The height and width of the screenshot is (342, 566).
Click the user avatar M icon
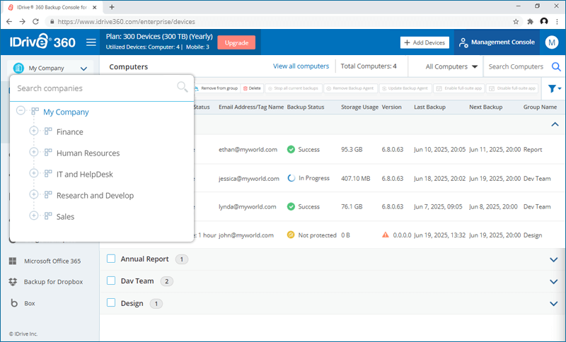click(x=552, y=42)
